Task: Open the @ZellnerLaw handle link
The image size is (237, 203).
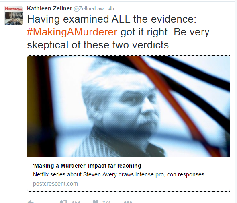Action: (x=89, y=9)
